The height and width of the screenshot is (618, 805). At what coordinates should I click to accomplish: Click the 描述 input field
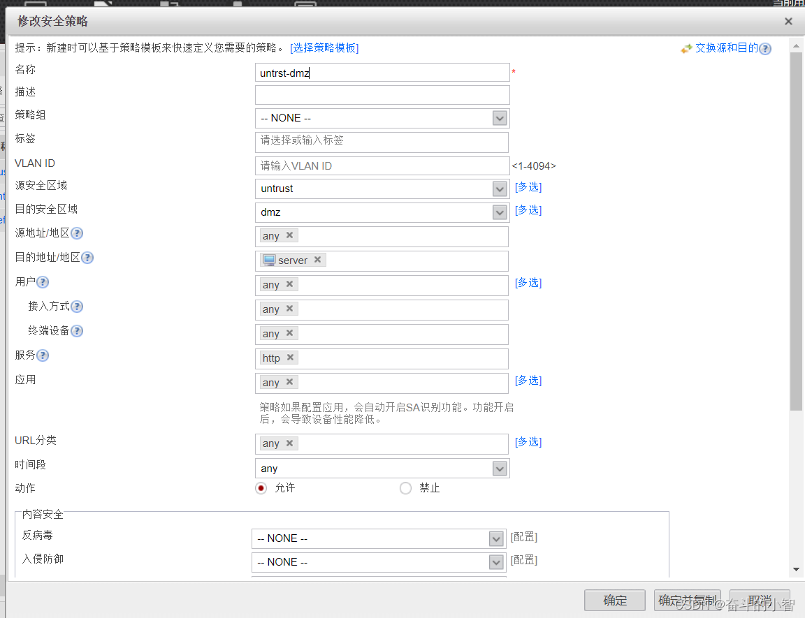point(382,95)
